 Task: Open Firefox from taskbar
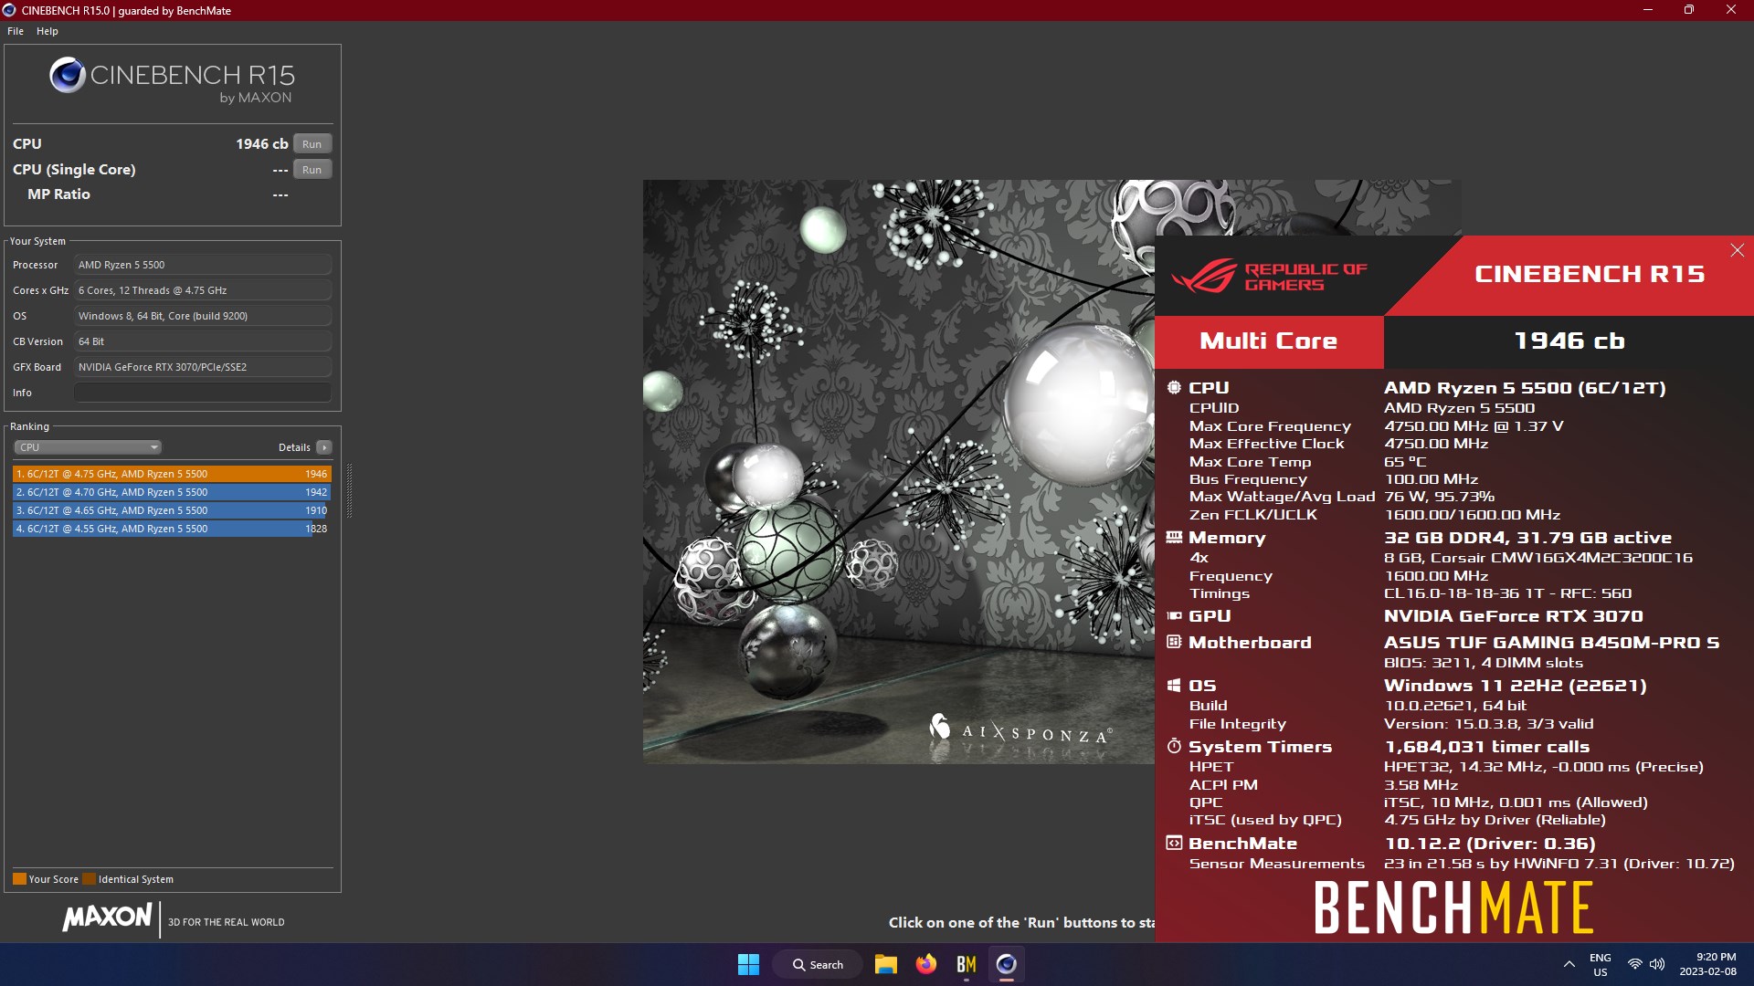click(926, 965)
